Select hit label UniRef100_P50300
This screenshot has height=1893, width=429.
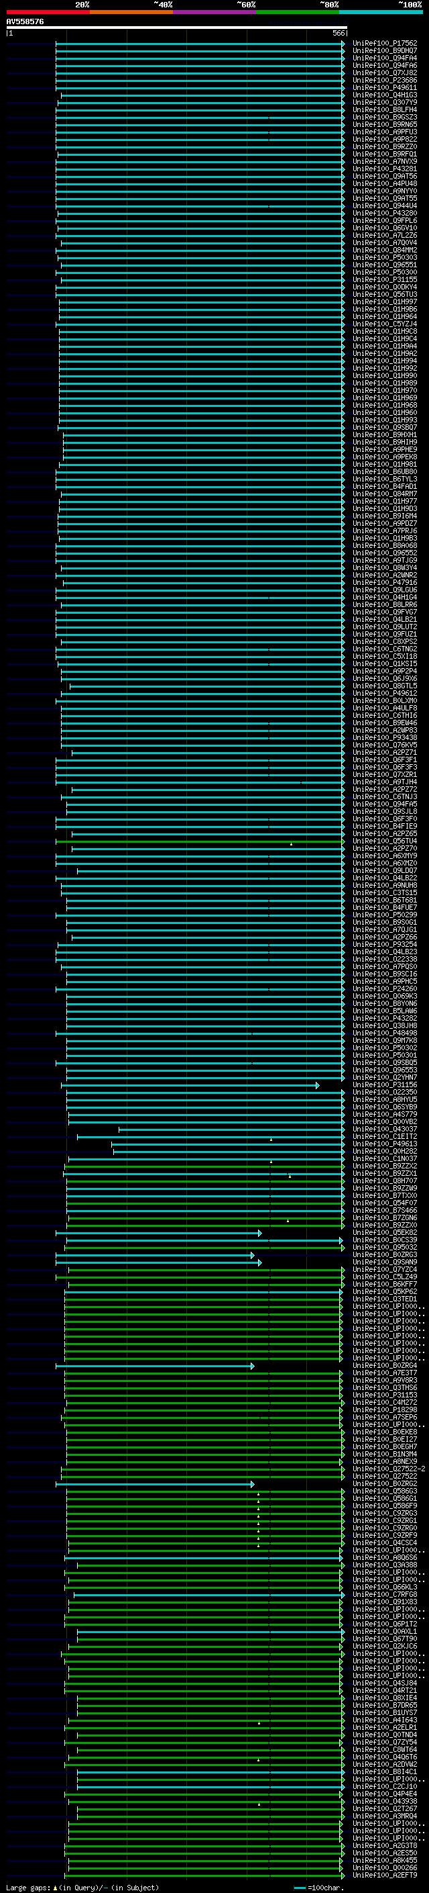(x=384, y=273)
